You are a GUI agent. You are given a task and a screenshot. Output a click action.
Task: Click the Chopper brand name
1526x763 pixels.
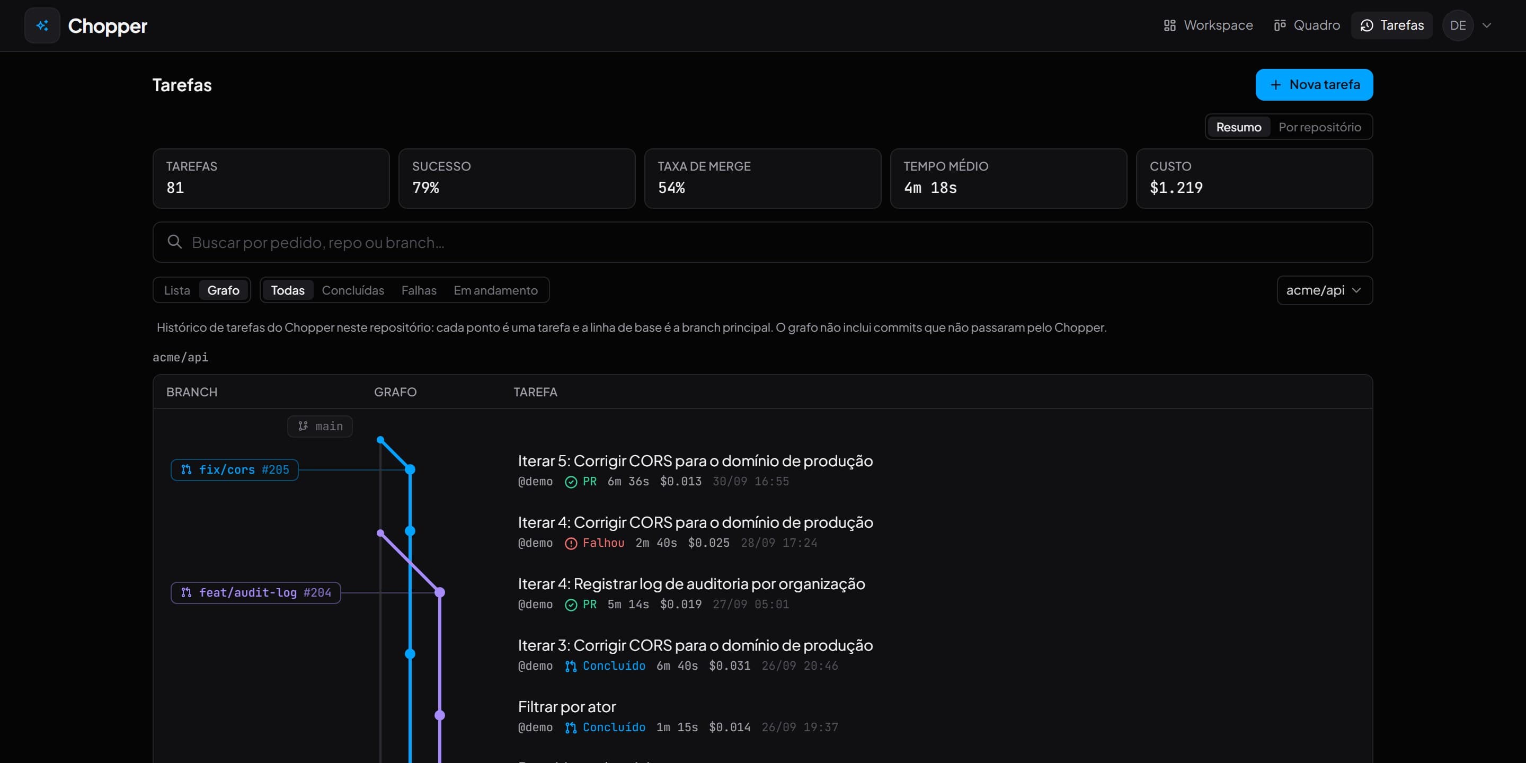(108, 25)
